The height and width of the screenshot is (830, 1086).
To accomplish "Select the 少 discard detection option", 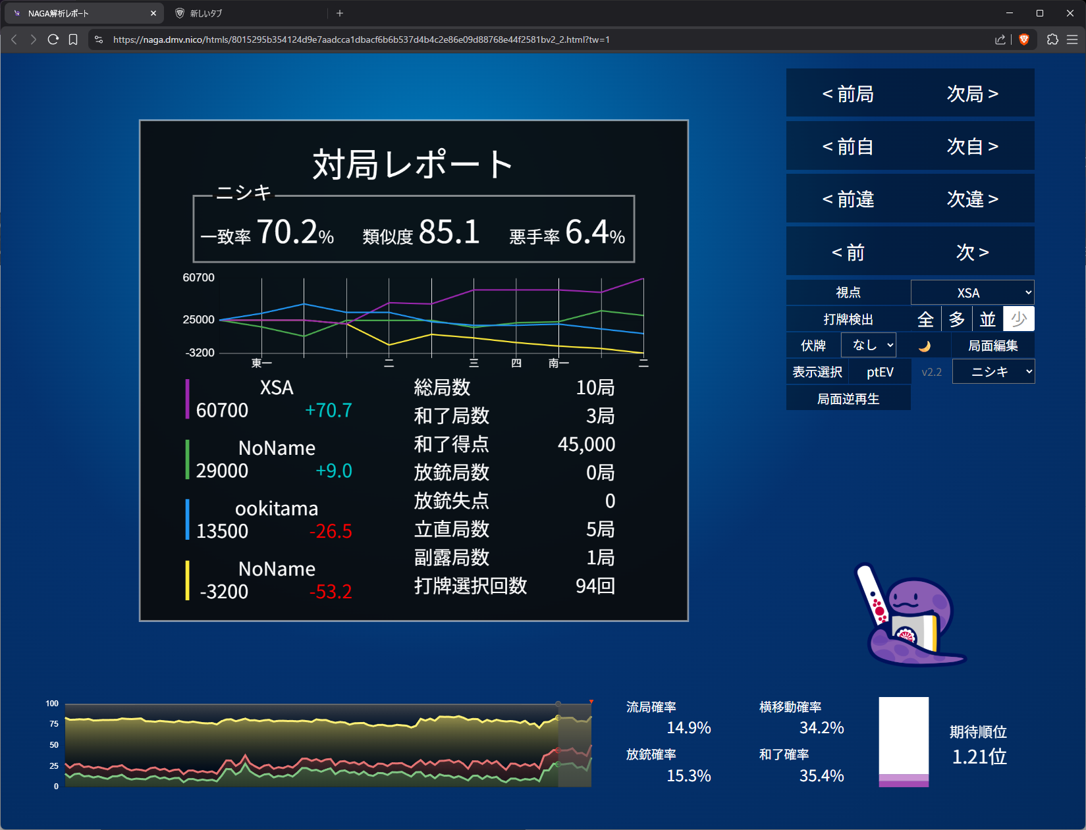I will (1018, 319).
